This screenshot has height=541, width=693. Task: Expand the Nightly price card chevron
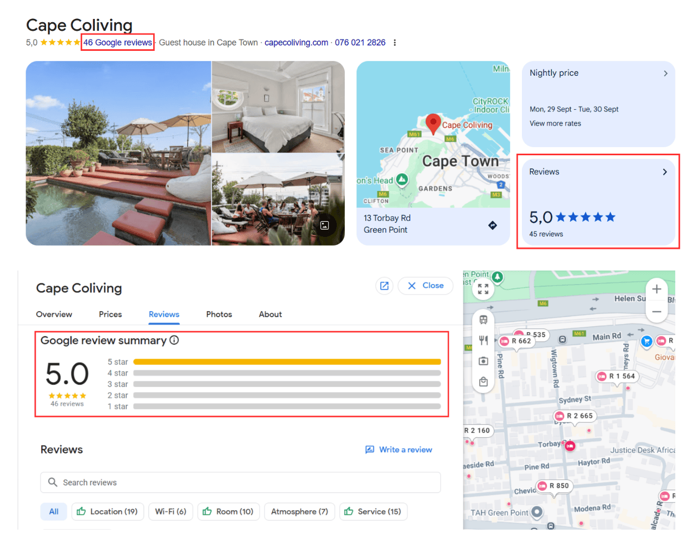(x=665, y=74)
